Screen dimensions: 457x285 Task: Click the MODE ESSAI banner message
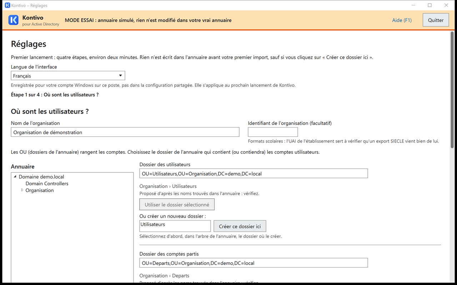point(148,20)
